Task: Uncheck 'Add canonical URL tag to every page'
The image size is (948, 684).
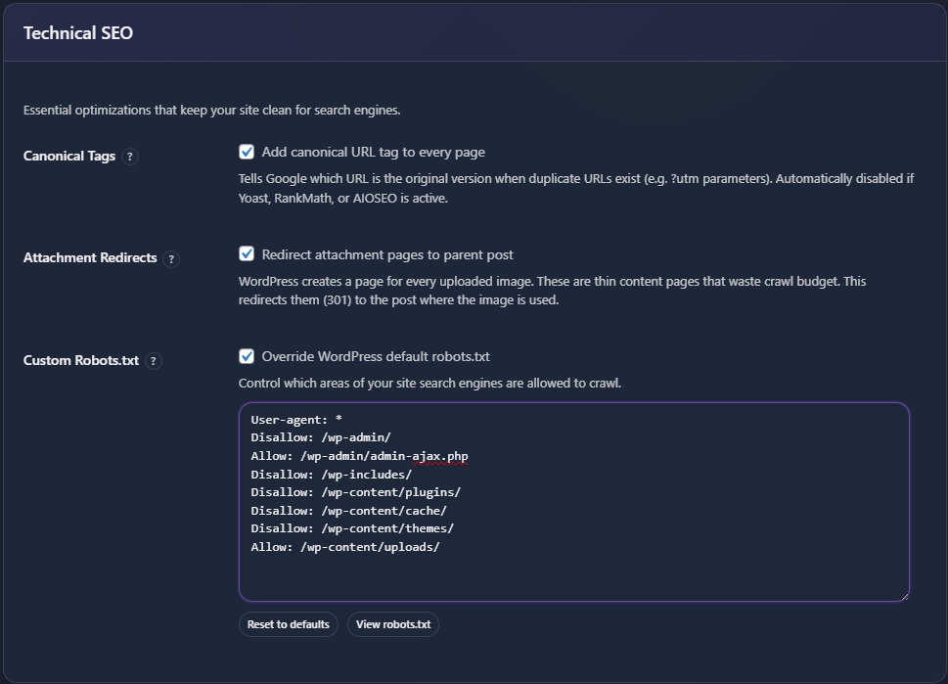Action: 248,151
